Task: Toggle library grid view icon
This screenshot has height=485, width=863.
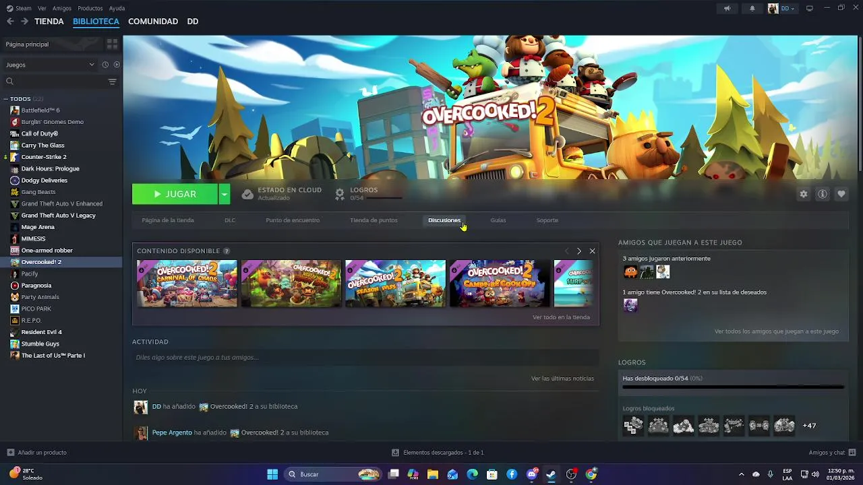Action: click(112, 44)
